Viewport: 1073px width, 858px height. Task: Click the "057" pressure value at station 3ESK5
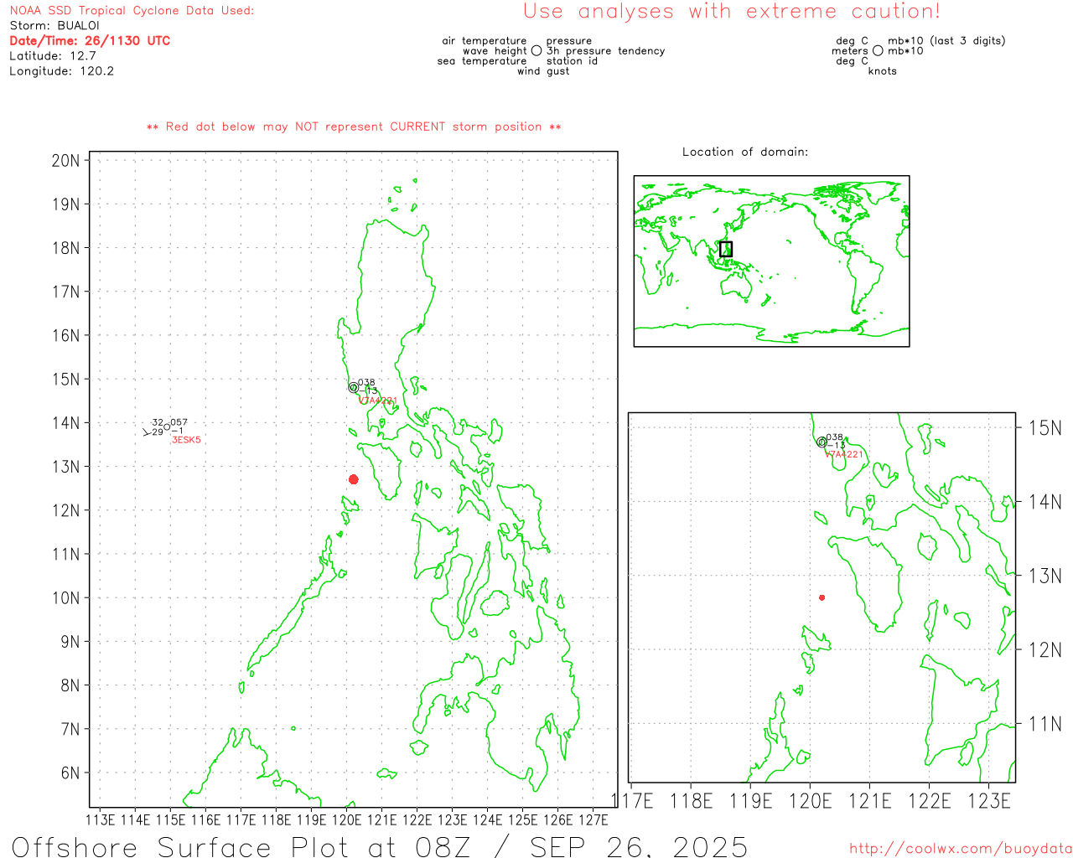coord(179,422)
